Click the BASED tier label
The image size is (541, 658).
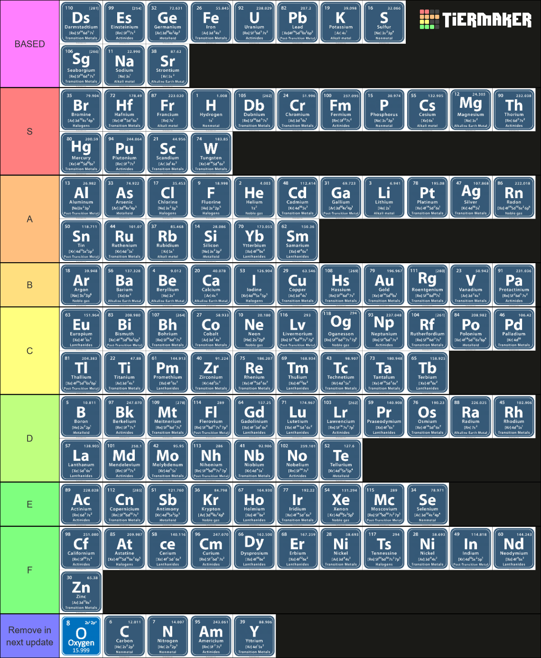[29, 44]
